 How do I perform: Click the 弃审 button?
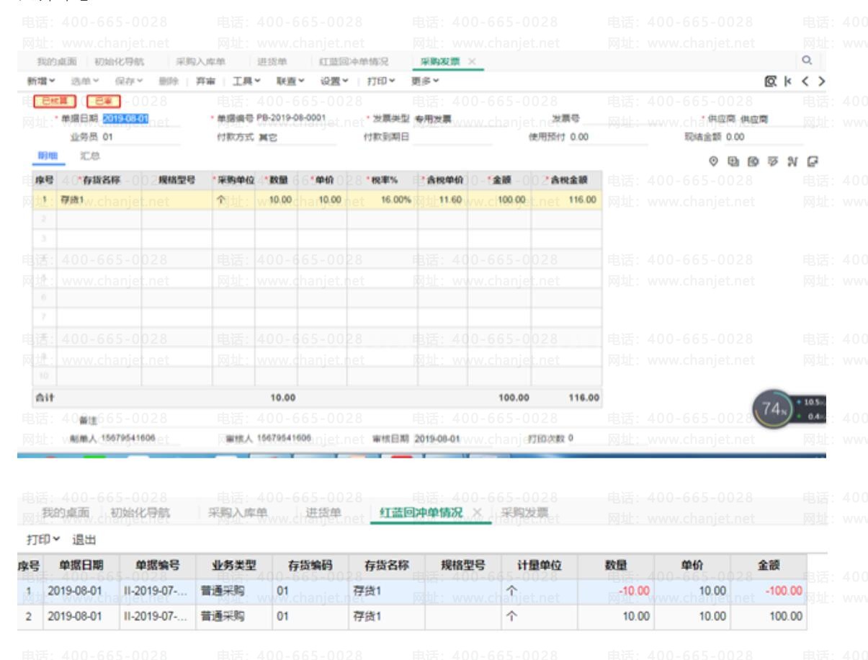tap(206, 79)
